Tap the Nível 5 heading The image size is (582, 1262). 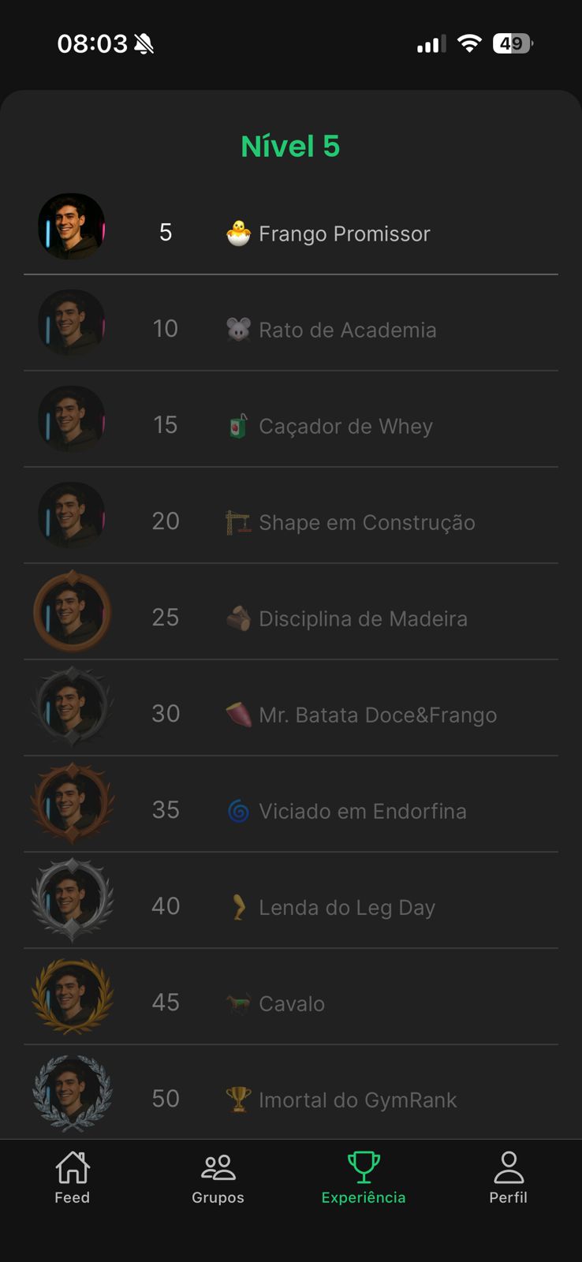290,146
